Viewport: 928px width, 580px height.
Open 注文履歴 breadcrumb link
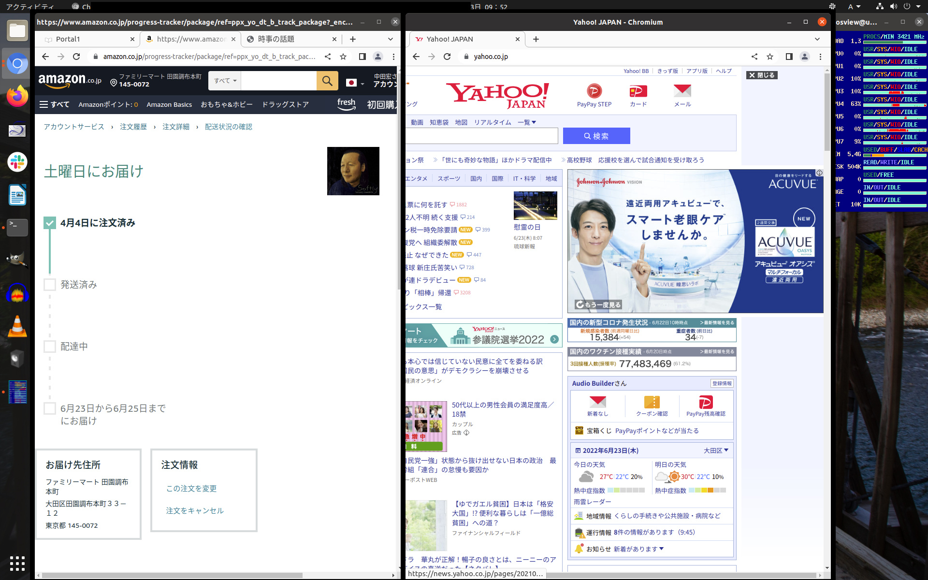point(133,127)
